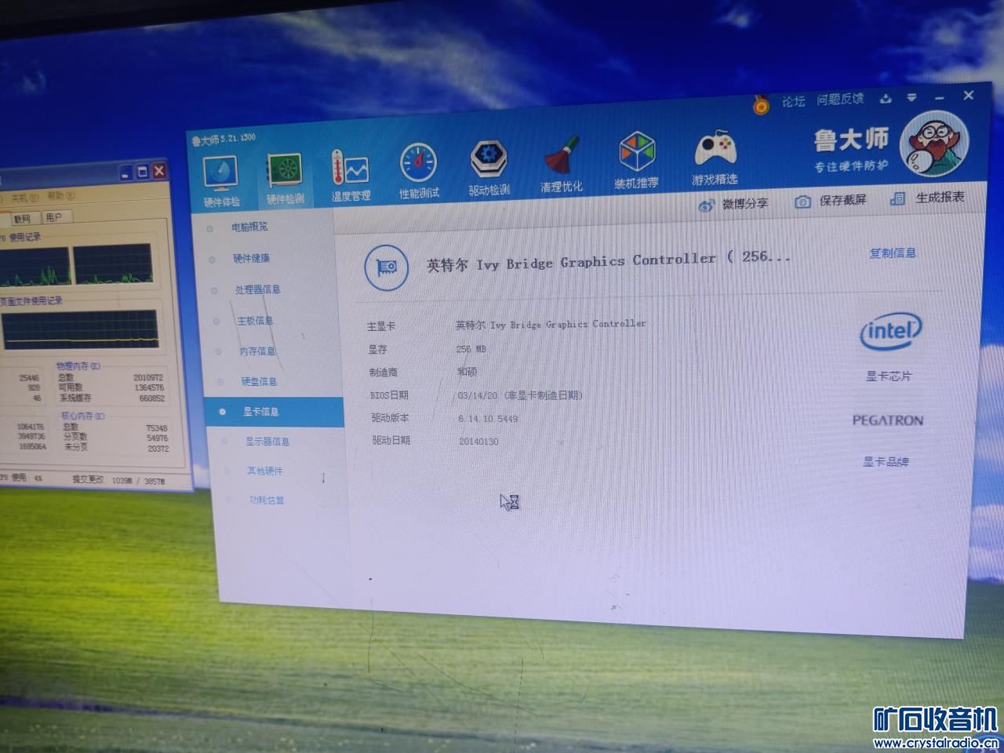The height and width of the screenshot is (753, 1004).
Task: Click the 英特尔 Ivy Bridge Graphics Controller heading
Action: click(x=608, y=260)
